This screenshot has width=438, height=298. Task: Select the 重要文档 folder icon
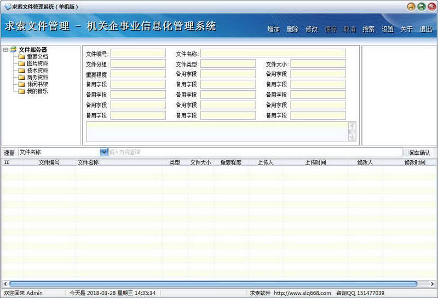(x=21, y=57)
